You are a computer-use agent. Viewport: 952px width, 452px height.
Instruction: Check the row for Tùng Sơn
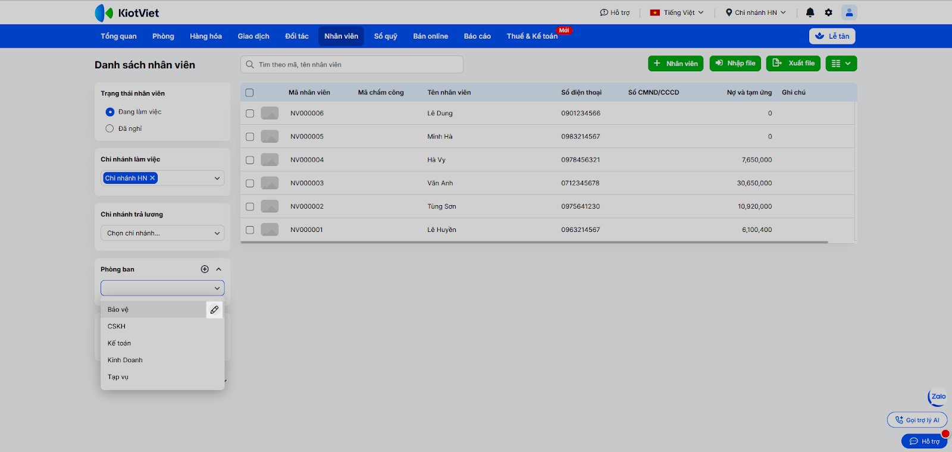coord(250,206)
